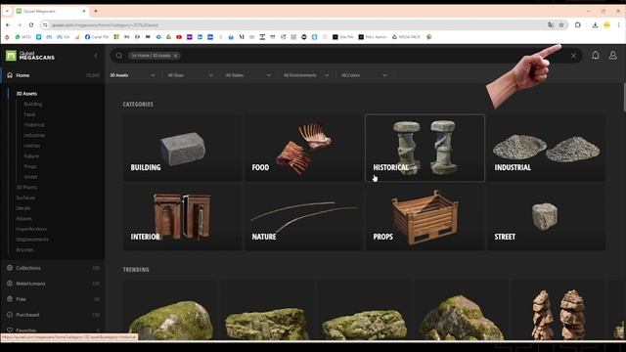
Task: Open Displacements in the sidebar
Action: point(32,239)
